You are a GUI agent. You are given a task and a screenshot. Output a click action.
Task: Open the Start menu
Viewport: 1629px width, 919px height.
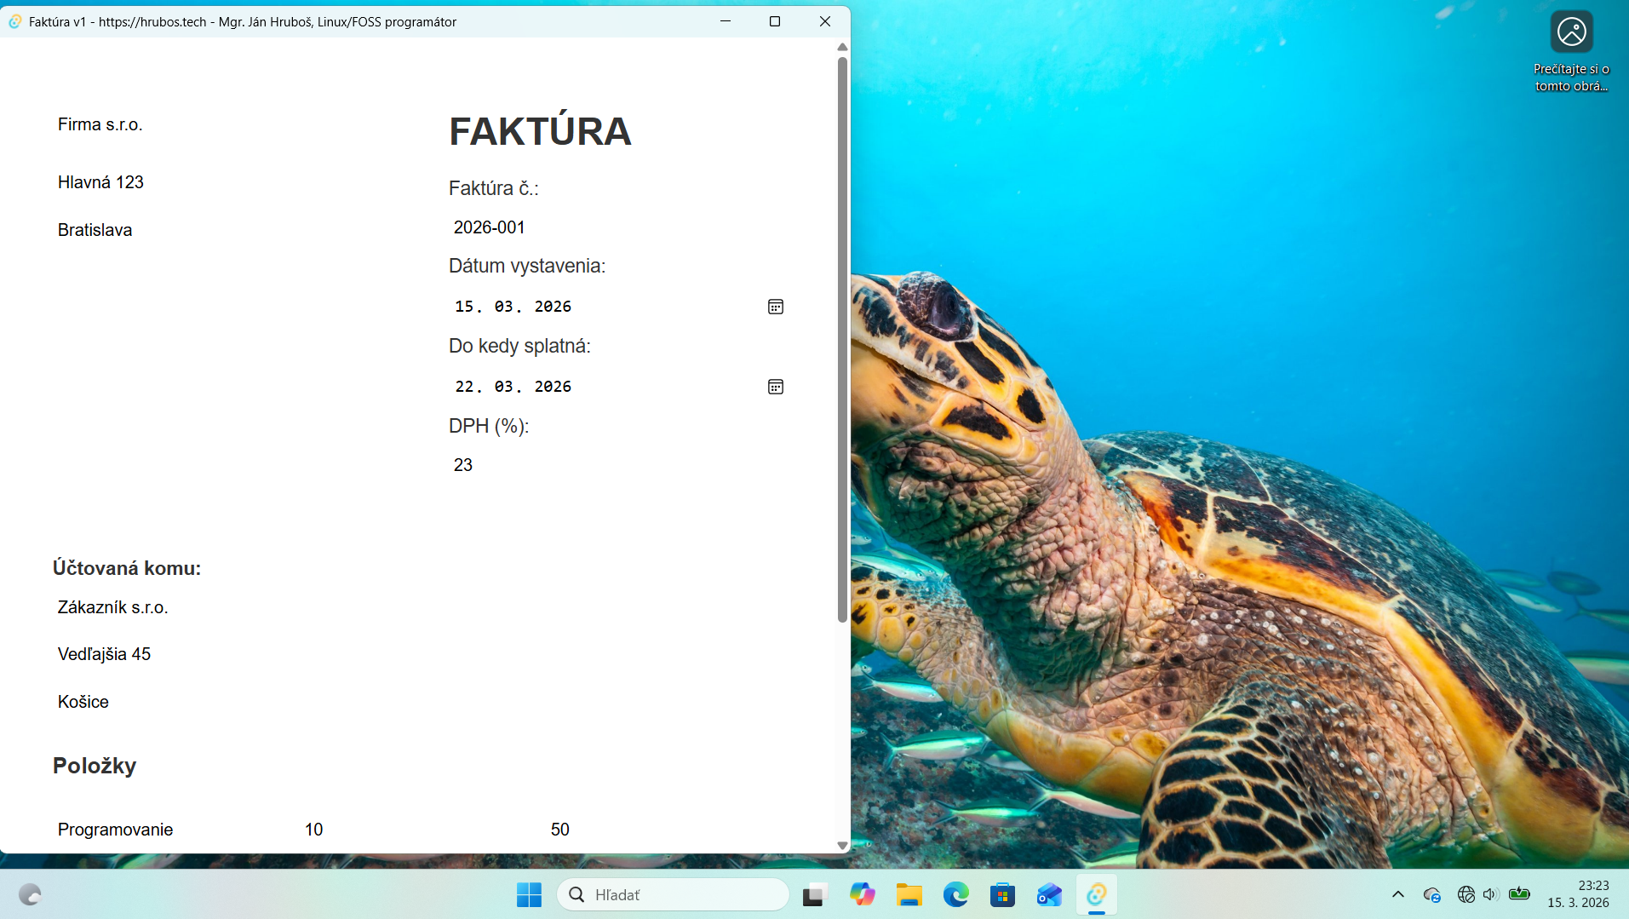tap(529, 894)
